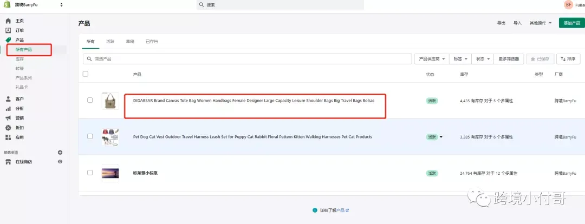Open the Marketing megaphone icon
This screenshot has height=224, width=585.
point(8,118)
